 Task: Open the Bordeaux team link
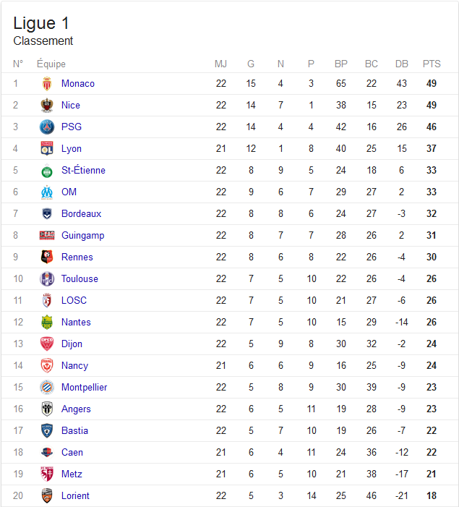(81, 214)
